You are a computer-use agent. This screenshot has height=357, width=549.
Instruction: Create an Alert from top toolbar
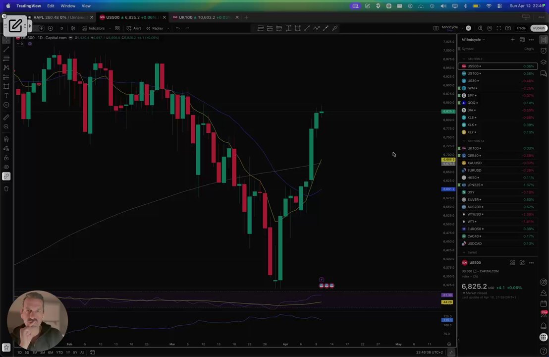click(134, 28)
